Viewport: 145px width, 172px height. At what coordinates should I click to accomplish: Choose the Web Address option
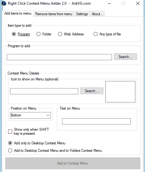[x=60, y=34]
